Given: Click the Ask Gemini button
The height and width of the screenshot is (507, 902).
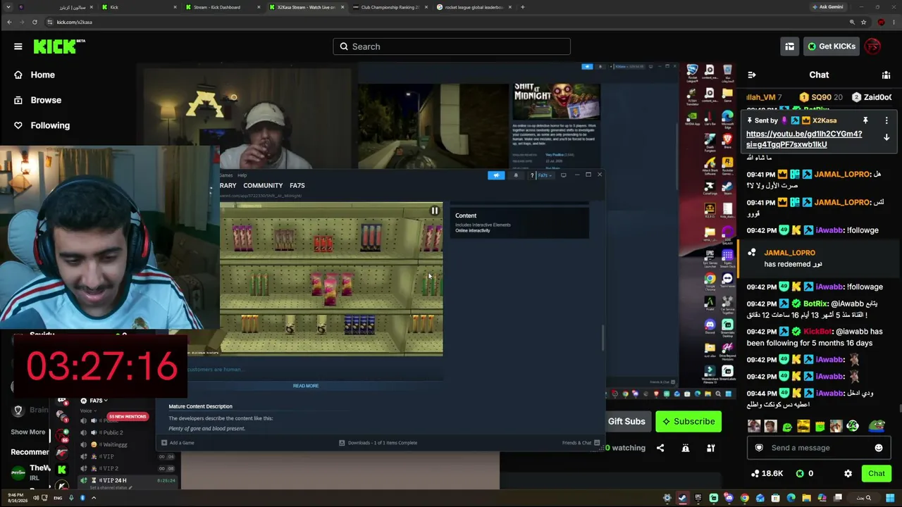Looking at the screenshot, I should [x=827, y=7].
